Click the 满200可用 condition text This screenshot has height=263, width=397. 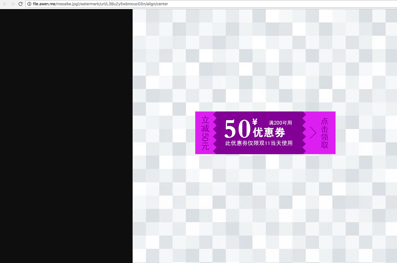click(280, 123)
